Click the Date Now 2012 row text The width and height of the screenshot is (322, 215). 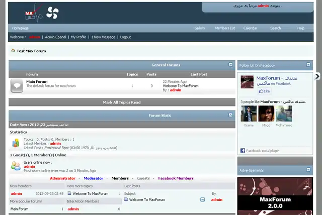pos(39,125)
